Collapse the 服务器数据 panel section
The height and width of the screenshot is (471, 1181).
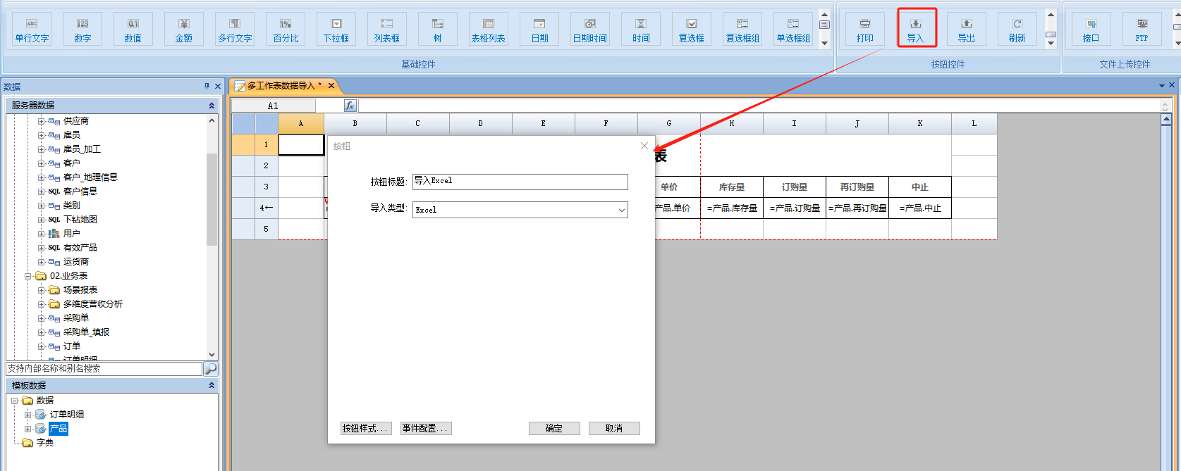coord(212,106)
